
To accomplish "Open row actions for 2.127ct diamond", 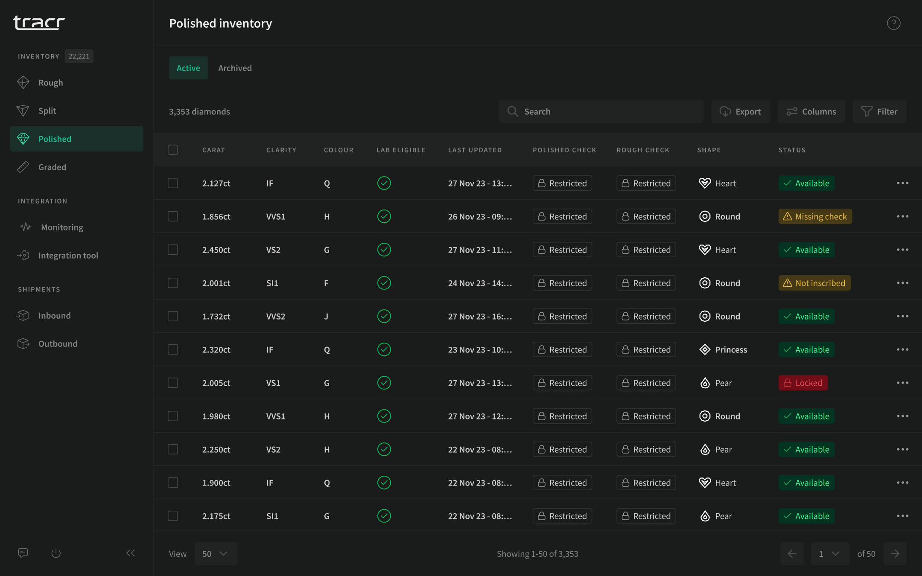I will (x=902, y=183).
